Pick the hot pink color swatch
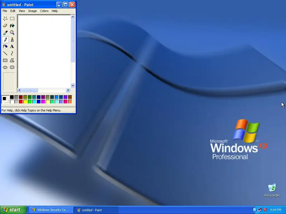 point(65,101)
